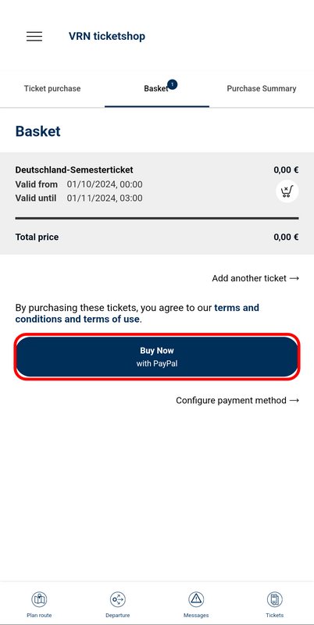Tap the arrow next to Add another ticket
Screen dimensions: 314x625
pos(294,278)
